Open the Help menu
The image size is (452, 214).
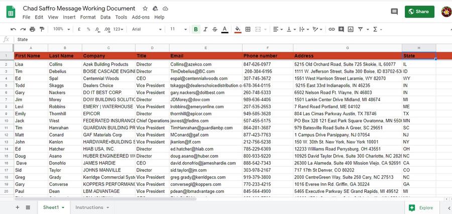pos(159,17)
